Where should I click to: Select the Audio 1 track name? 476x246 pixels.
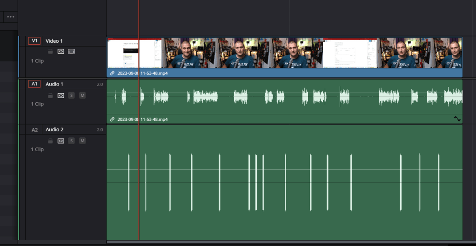pos(54,84)
